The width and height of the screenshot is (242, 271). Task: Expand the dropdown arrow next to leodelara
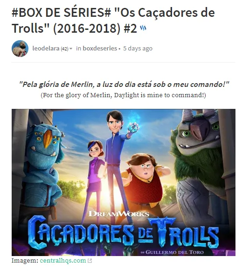[71, 49]
